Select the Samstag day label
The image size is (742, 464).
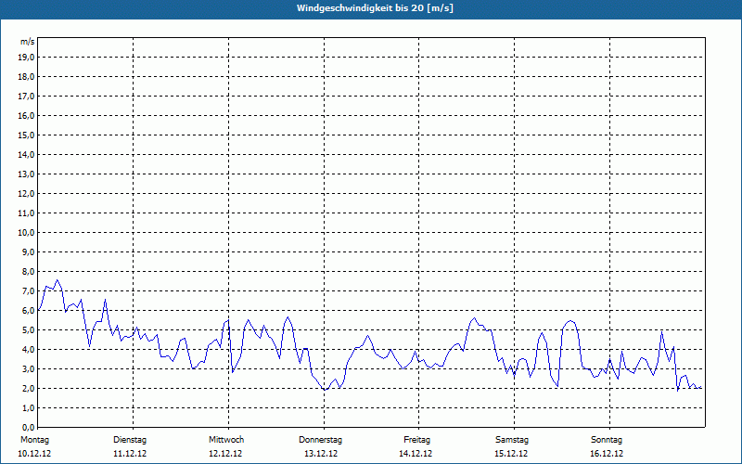[x=512, y=440]
